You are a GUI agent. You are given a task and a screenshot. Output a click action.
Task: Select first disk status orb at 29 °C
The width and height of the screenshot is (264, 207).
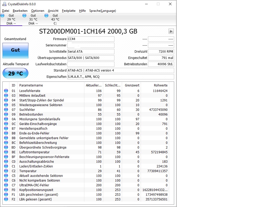pyautogui.click(x=3, y=15)
